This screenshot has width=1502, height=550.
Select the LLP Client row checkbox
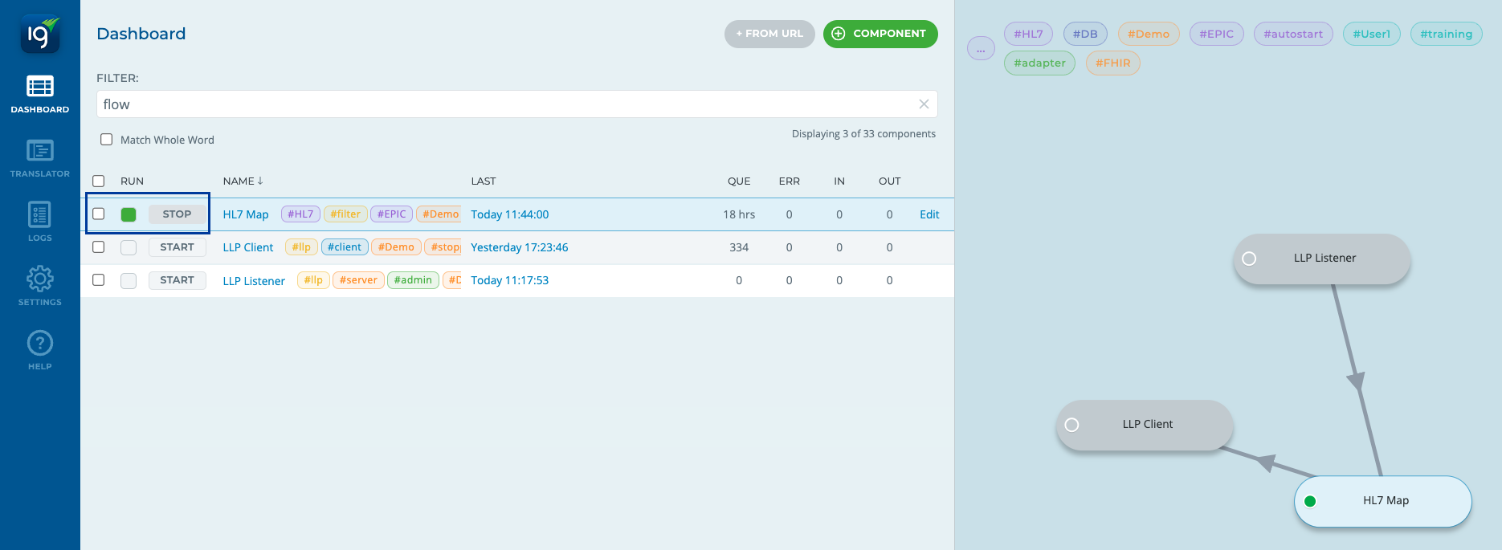pos(99,247)
